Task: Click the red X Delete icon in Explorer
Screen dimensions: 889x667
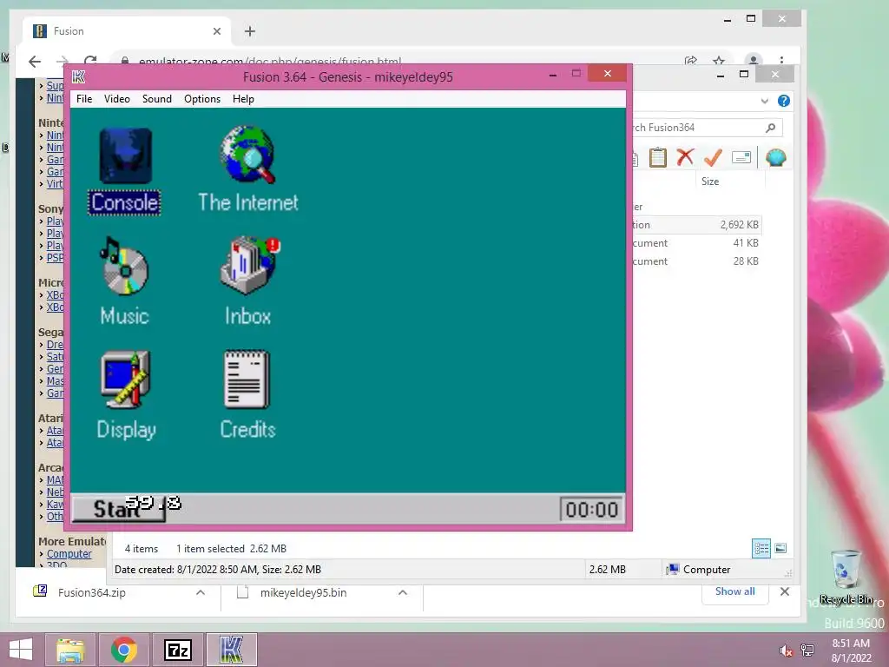Action: [x=685, y=157]
